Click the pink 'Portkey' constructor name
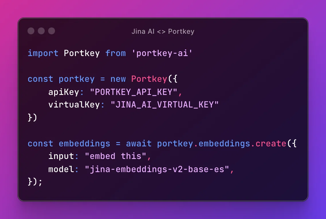The width and height of the screenshot is (326, 219). [x=149, y=79]
